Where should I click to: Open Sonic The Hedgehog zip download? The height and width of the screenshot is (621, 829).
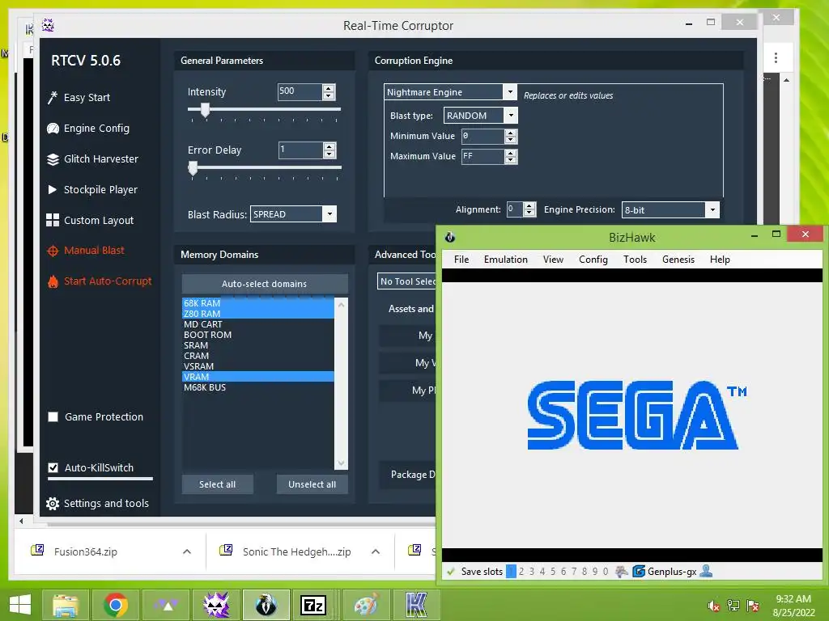click(x=296, y=551)
